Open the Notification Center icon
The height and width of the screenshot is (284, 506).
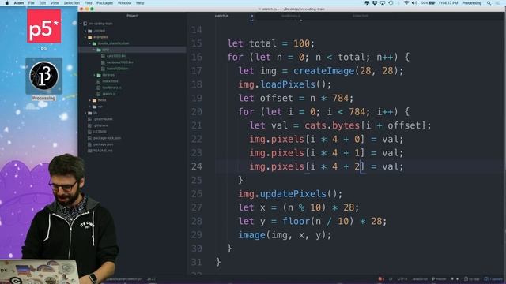(497, 3)
